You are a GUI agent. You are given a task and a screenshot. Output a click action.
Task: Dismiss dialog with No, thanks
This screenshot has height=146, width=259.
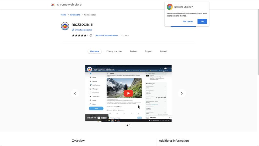click(x=188, y=21)
